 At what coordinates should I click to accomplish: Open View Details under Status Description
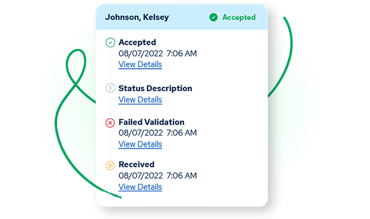coord(140,100)
